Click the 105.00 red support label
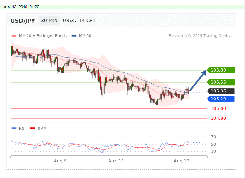The height and width of the screenshot is (178, 245). point(218,108)
